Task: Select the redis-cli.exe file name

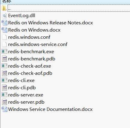Action: (x=21, y=81)
